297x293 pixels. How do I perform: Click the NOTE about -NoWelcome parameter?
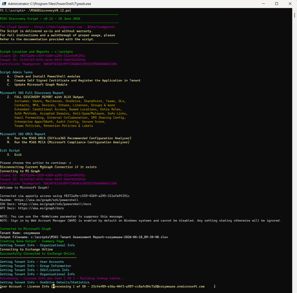[x=62, y=217]
